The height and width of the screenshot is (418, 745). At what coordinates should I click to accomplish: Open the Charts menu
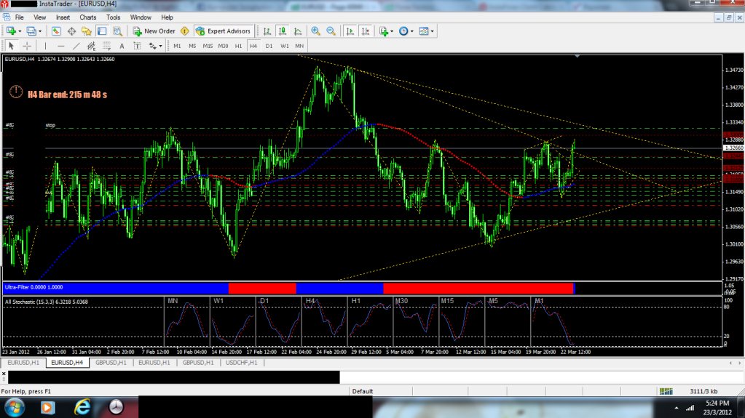[x=88, y=17]
